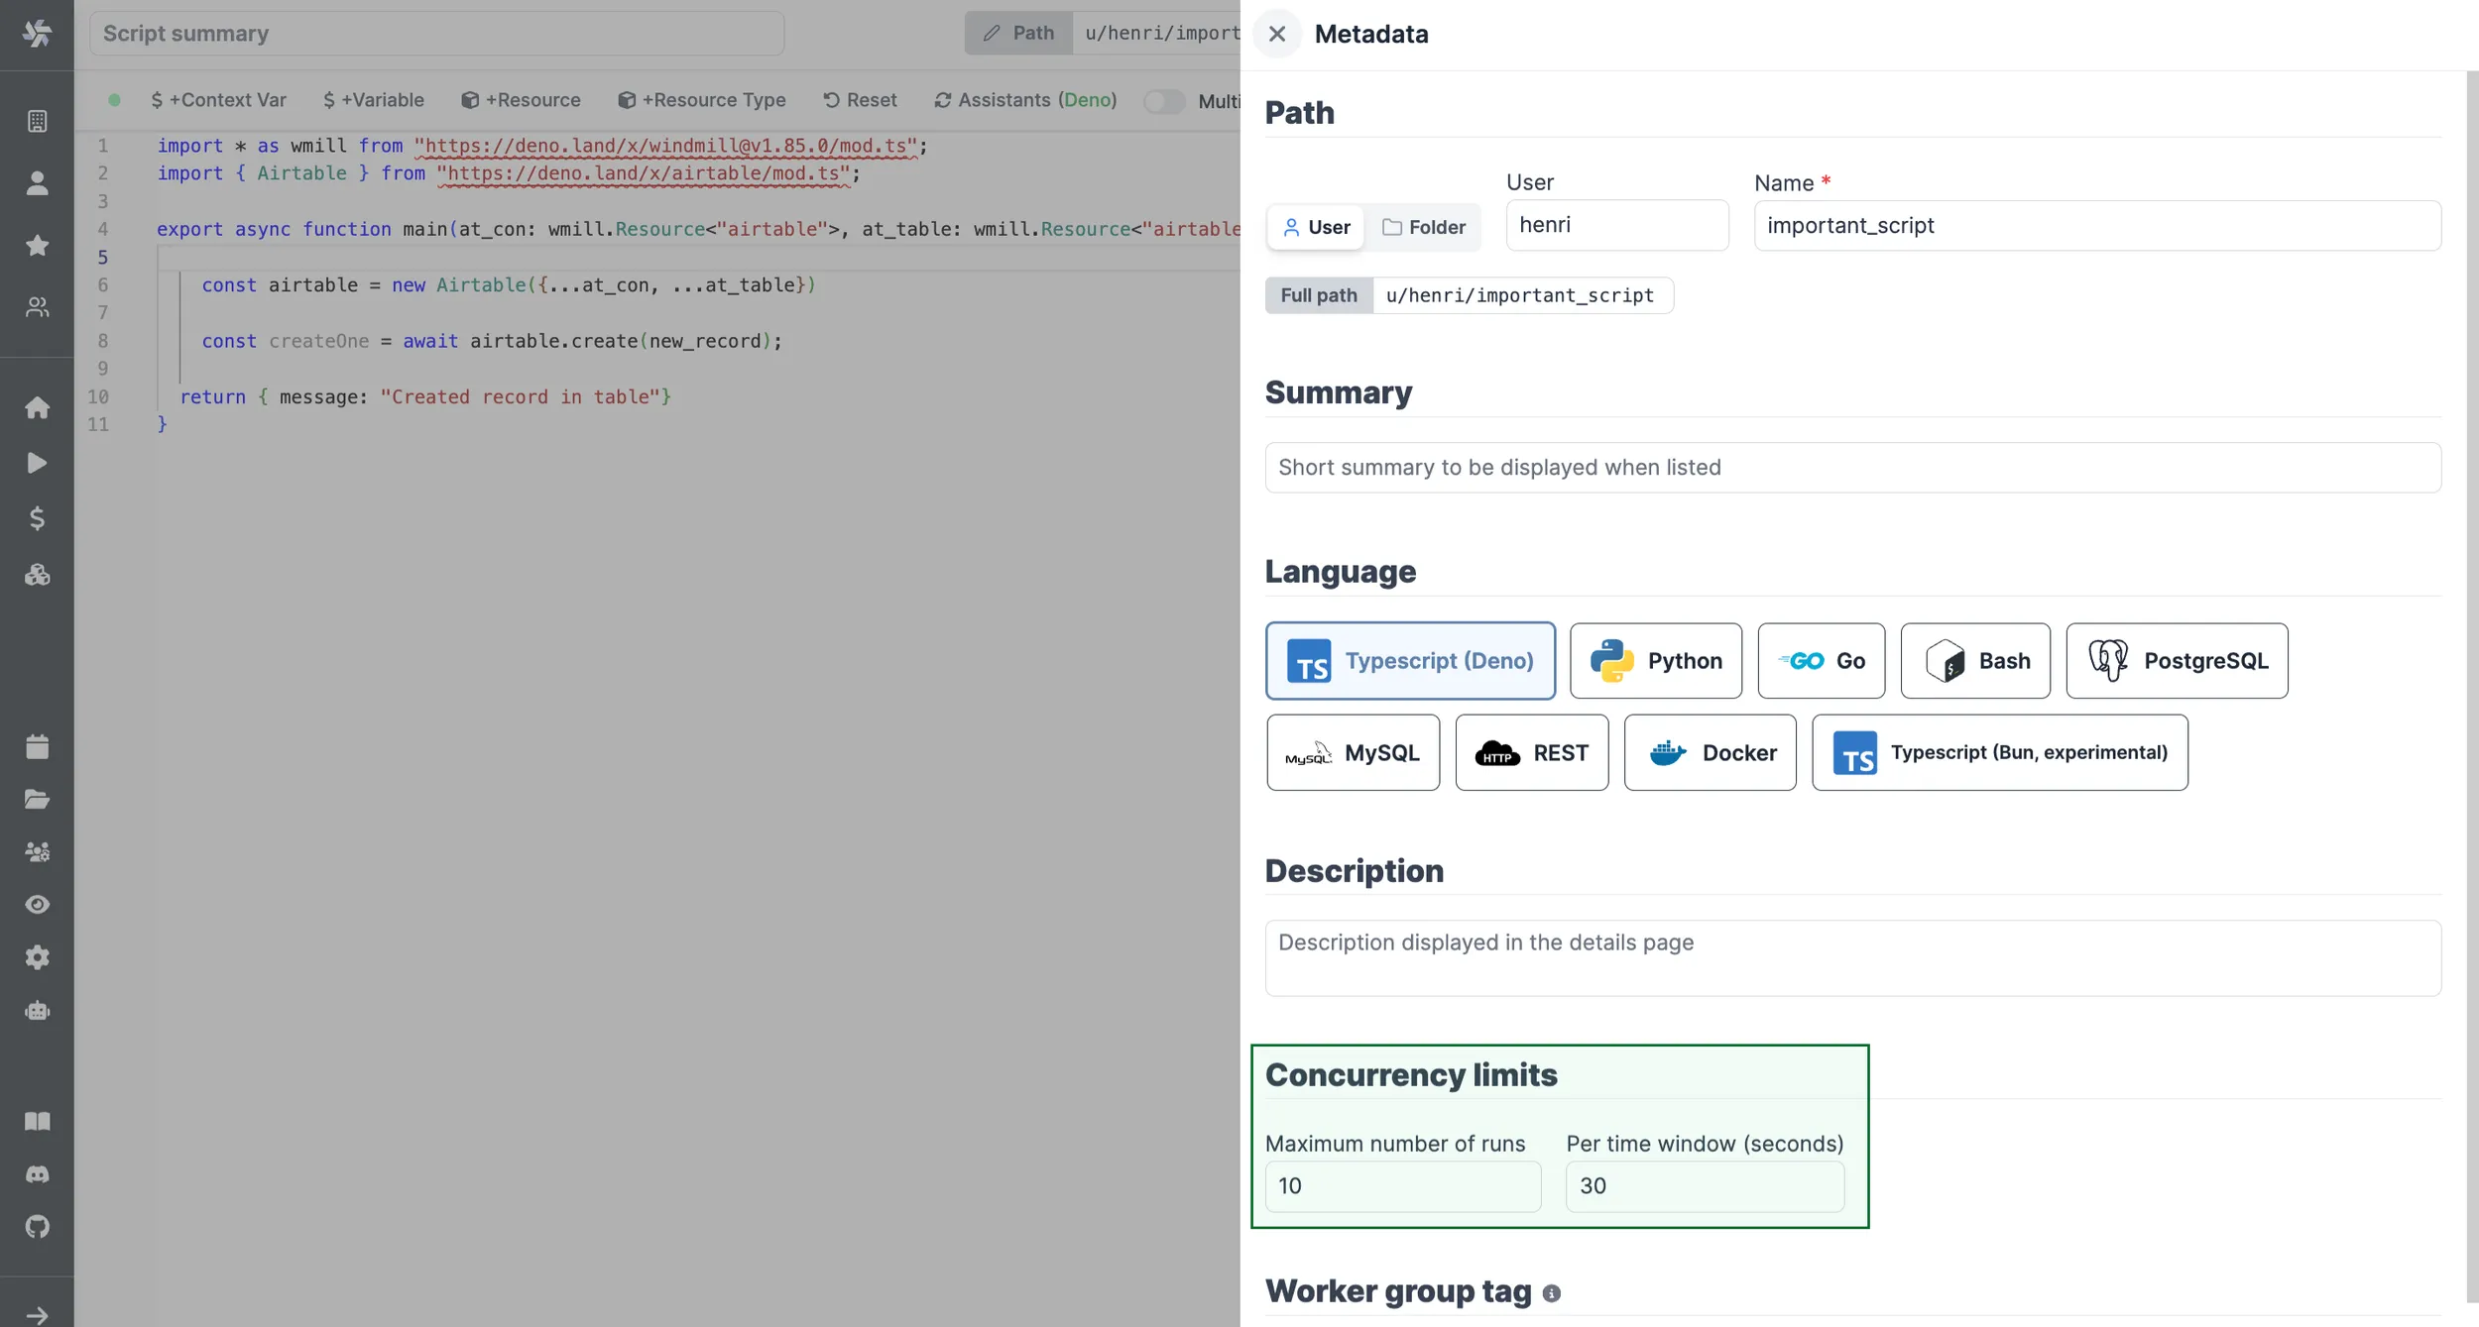This screenshot has width=2479, height=1327.
Task: Click the Reset button in toolbar
Action: 858,100
